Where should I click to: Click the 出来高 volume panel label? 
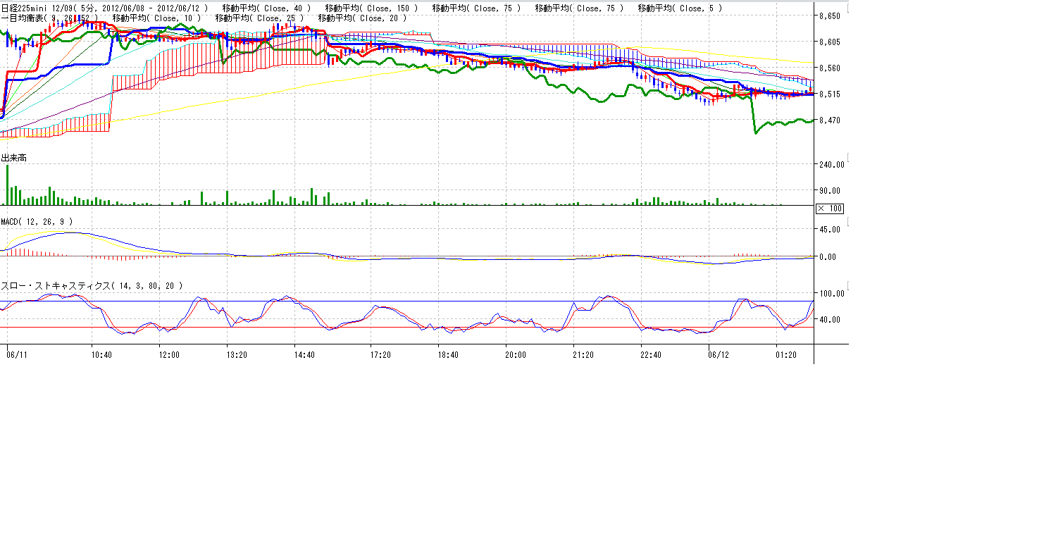[x=13, y=158]
